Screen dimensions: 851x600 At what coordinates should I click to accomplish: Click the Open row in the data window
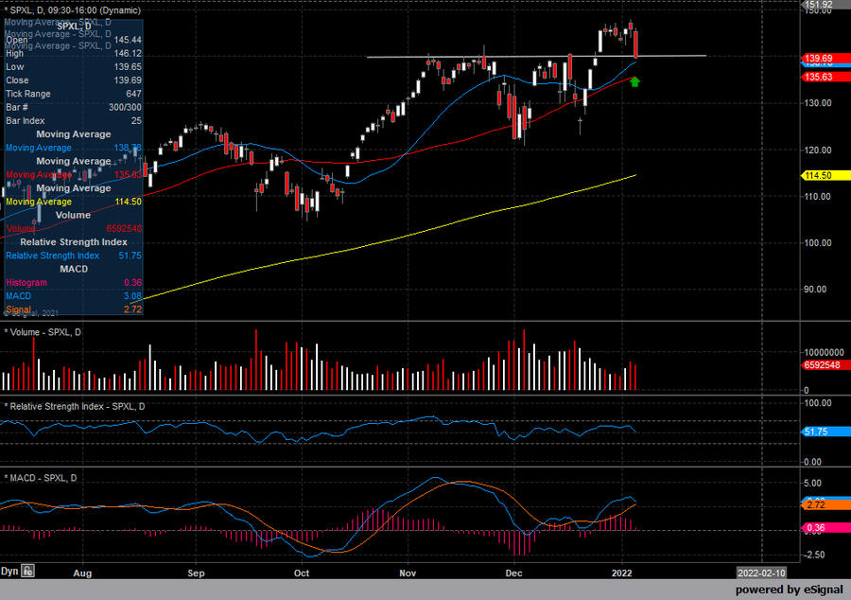click(x=73, y=40)
